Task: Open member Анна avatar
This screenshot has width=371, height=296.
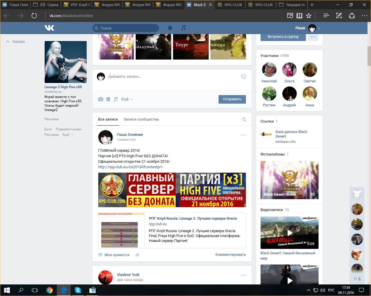Action: click(310, 94)
